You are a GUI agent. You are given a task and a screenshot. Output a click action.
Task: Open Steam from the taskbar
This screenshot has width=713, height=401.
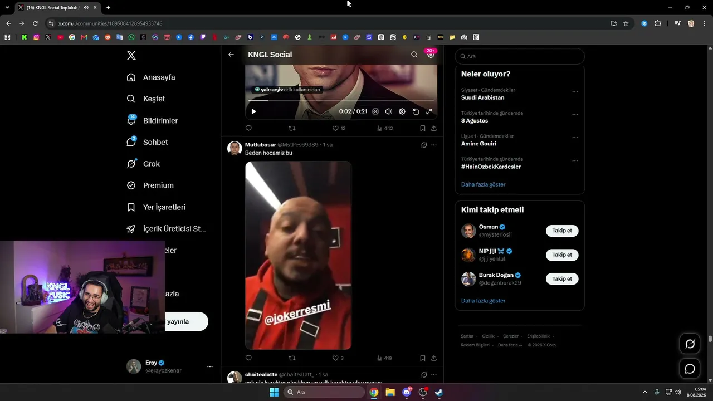(x=439, y=392)
